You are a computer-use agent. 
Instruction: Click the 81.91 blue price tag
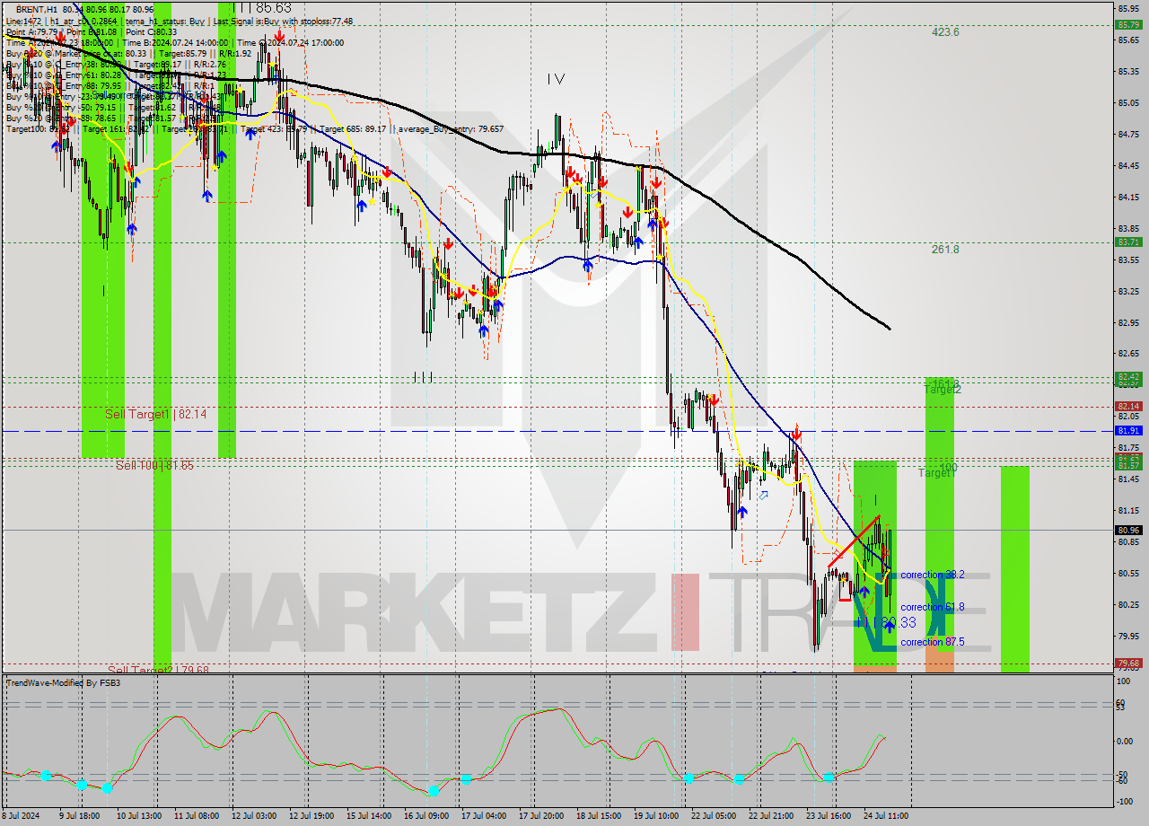(x=1127, y=430)
